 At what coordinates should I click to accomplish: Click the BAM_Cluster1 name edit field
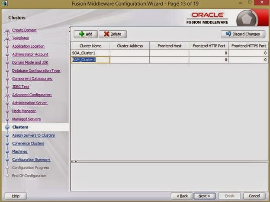pyautogui.click(x=90, y=60)
